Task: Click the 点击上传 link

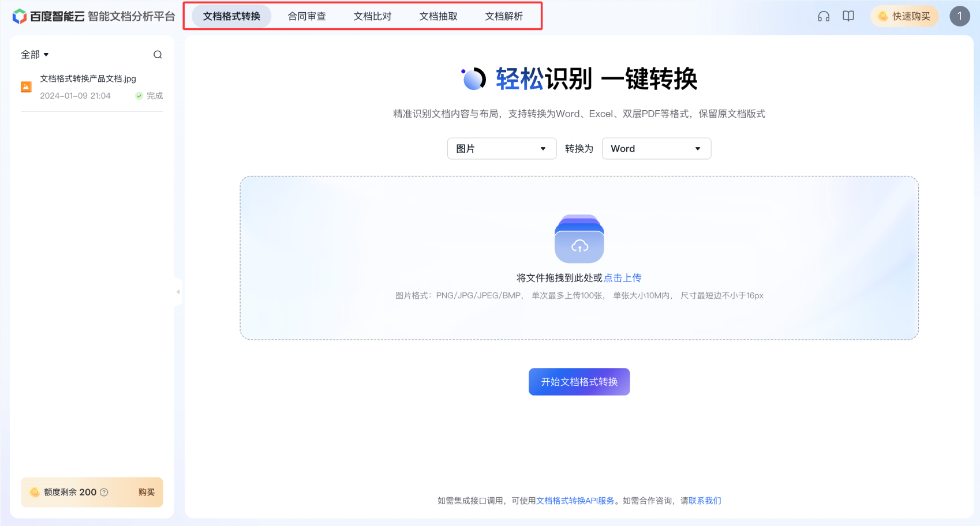Action: 623,278
